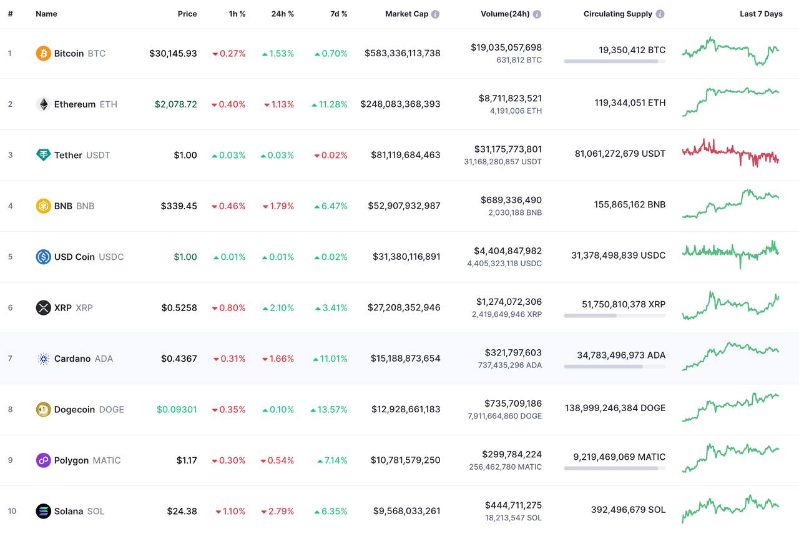
Task: Click the USD Coin logo icon
Action: click(x=43, y=257)
